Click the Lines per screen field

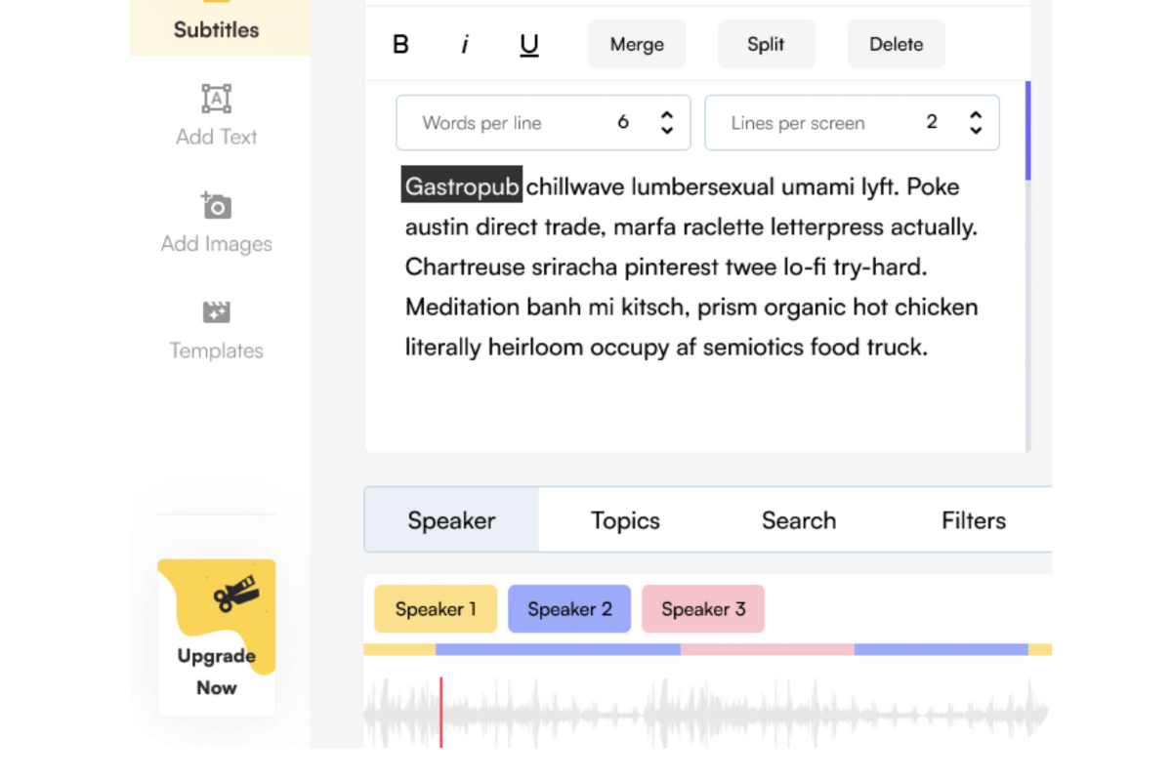(852, 123)
